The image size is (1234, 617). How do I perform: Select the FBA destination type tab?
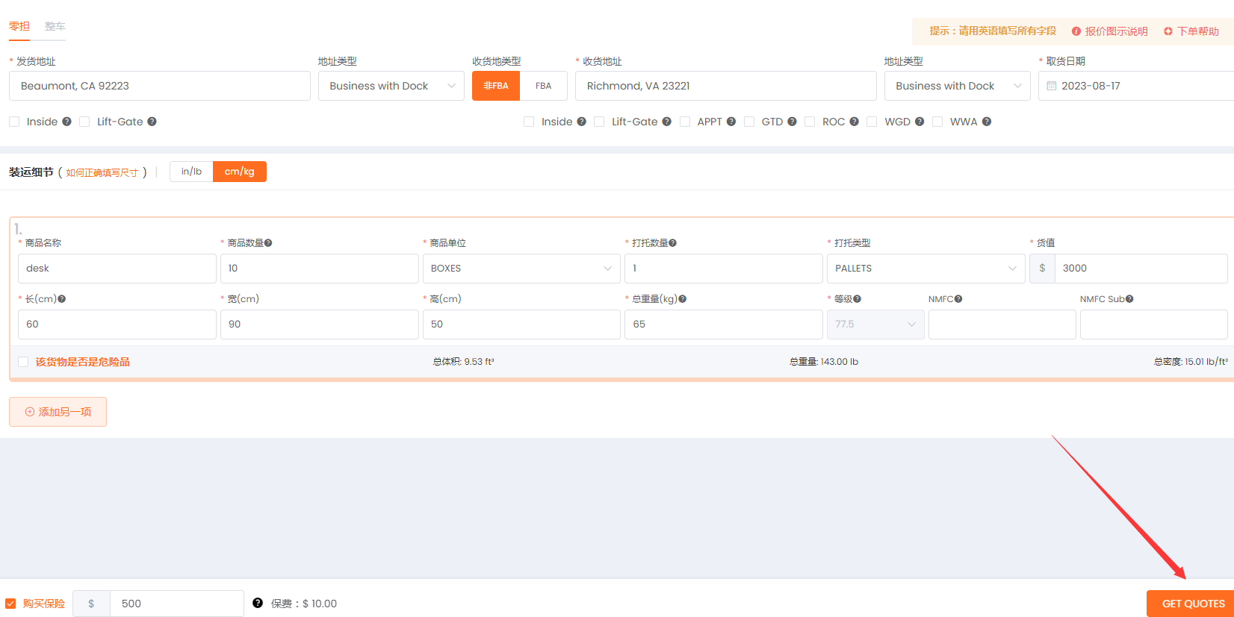[543, 86]
